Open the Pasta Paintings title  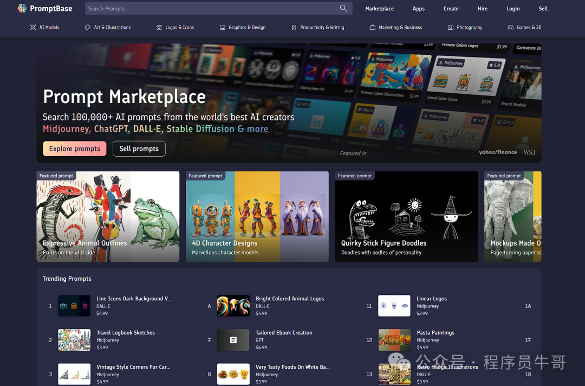pyautogui.click(x=435, y=333)
